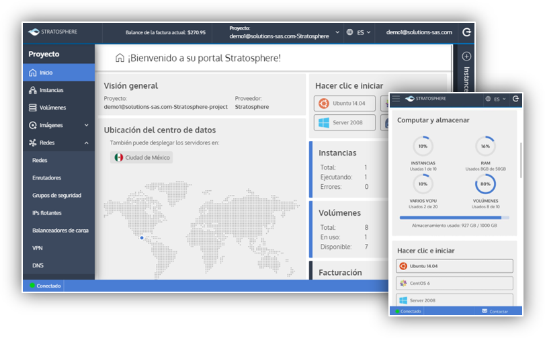The height and width of the screenshot is (338, 545).
Task: Click Conectado status in desktop status bar
Action: pyautogui.click(x=48, y=286)
